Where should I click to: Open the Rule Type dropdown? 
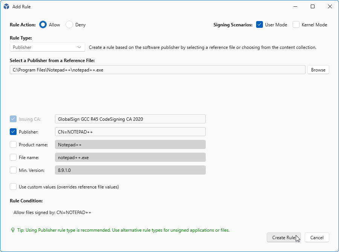pos(47,47)
